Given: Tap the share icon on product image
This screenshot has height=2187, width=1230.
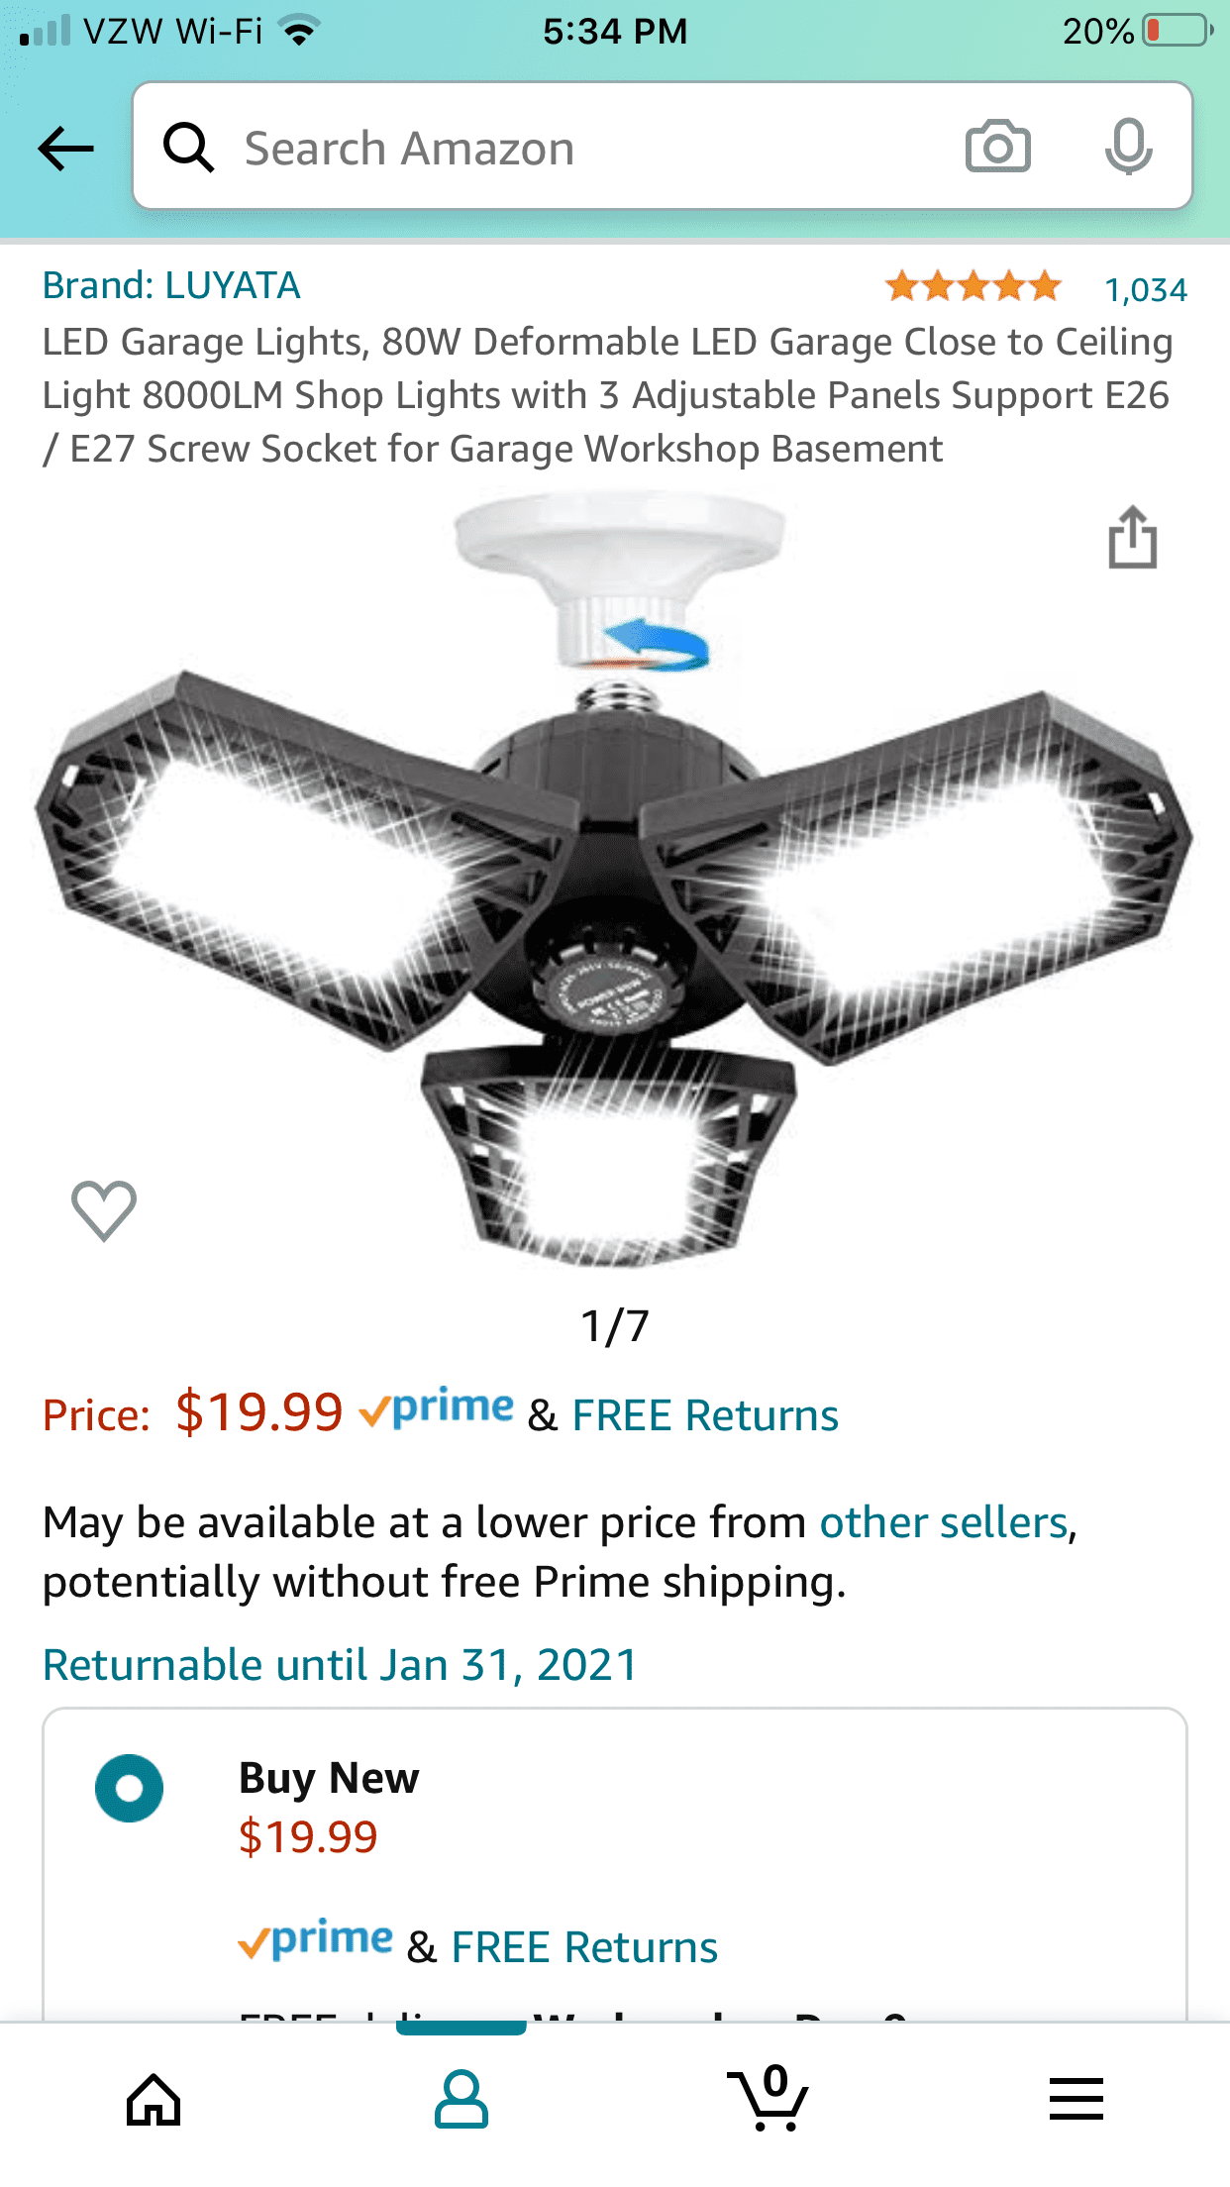Looking at the screenshot, I should [1132, 537].
